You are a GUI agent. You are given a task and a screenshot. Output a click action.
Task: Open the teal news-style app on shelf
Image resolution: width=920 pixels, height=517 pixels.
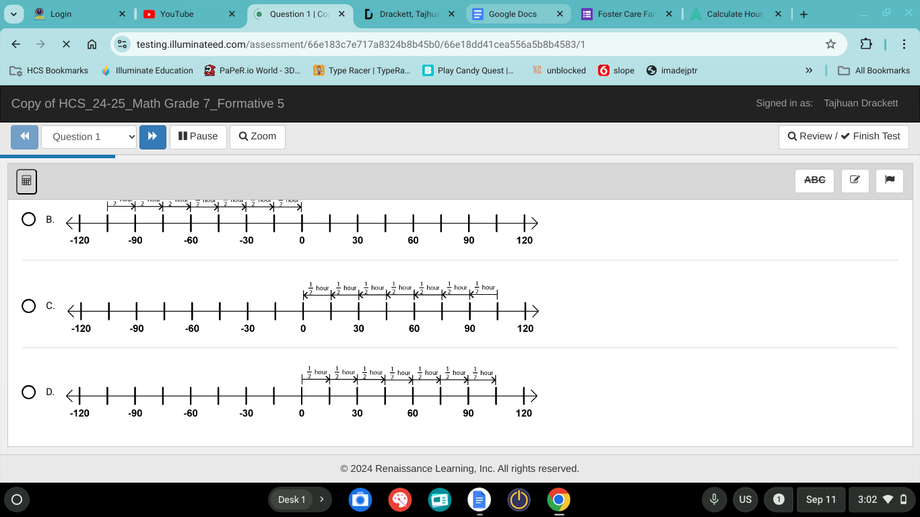click(440, 499)
